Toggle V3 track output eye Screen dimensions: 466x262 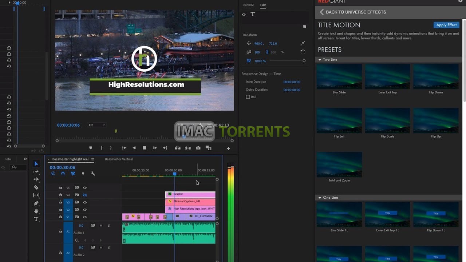coord(85,202)
